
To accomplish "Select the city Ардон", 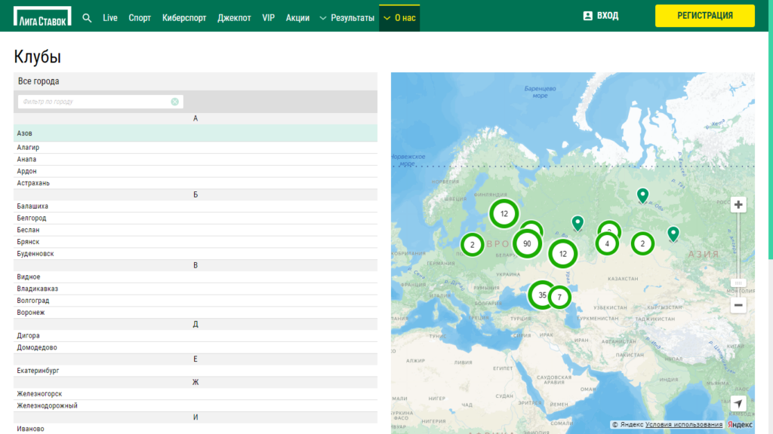I will (196, 171).
